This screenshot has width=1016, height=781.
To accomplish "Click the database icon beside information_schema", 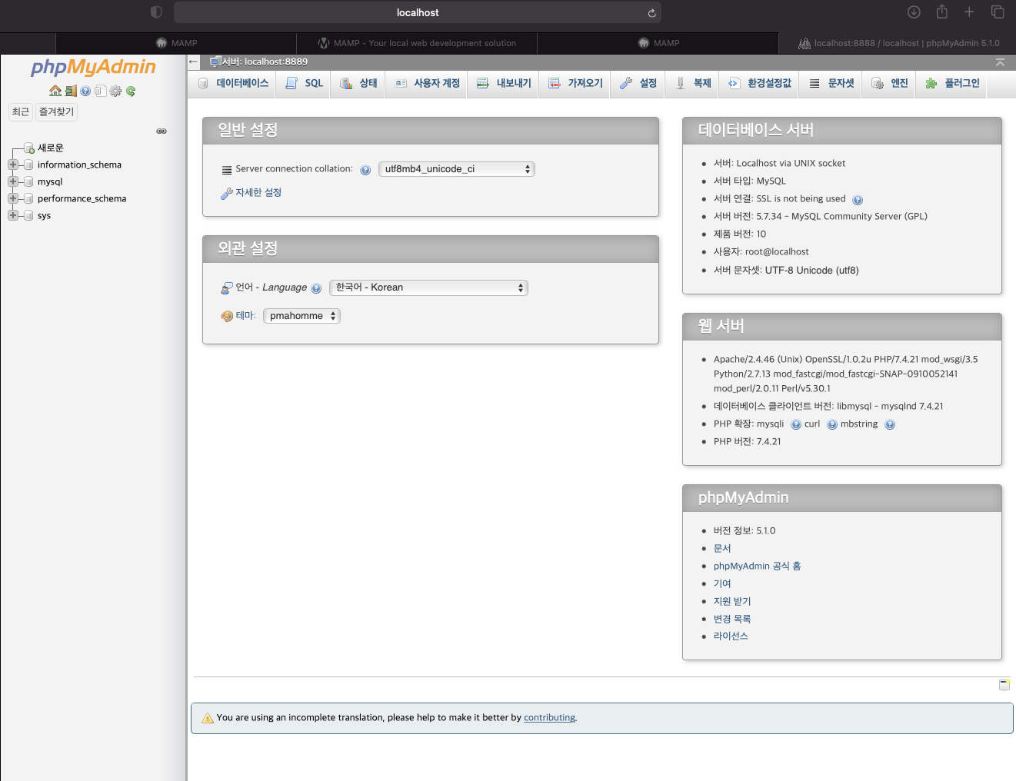I will pyautogui.click(x=28, y=165).
